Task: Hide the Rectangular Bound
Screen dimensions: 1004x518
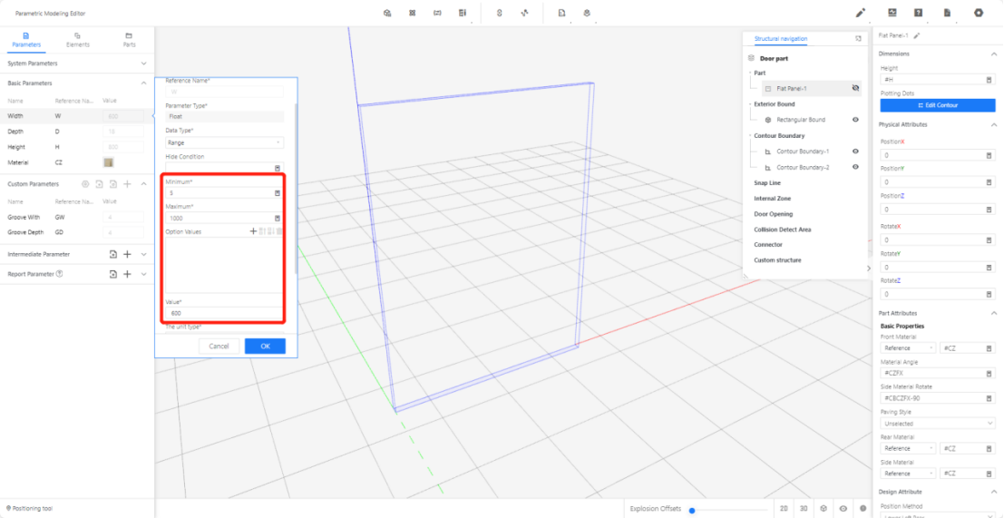Action: pyautogui.click(x=854, y=120)
